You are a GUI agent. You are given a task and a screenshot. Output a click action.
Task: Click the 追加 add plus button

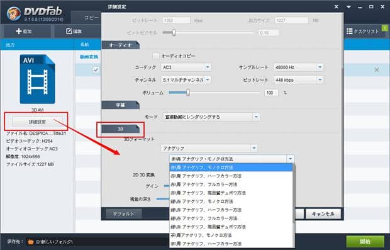[24, 31]
